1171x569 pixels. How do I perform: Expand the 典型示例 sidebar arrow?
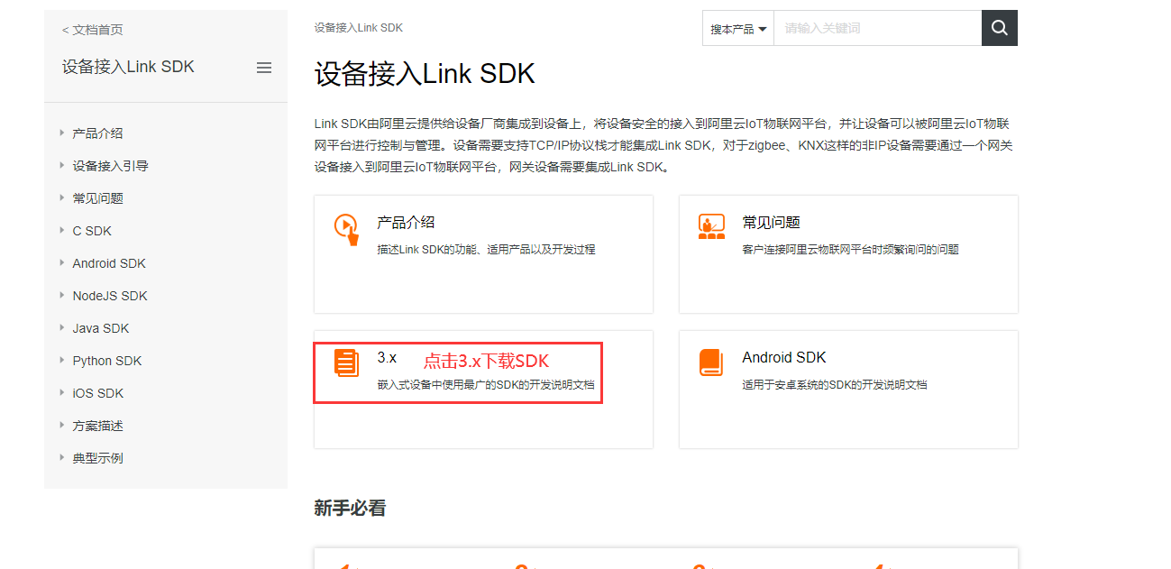pos(62,457)
